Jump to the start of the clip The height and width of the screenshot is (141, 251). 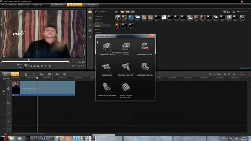coord(31,66)
